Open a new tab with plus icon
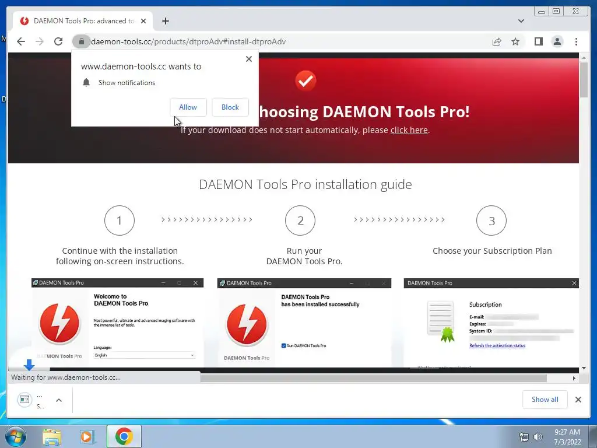The height and width of the screenshot is (448, 597). pos(165,21)
